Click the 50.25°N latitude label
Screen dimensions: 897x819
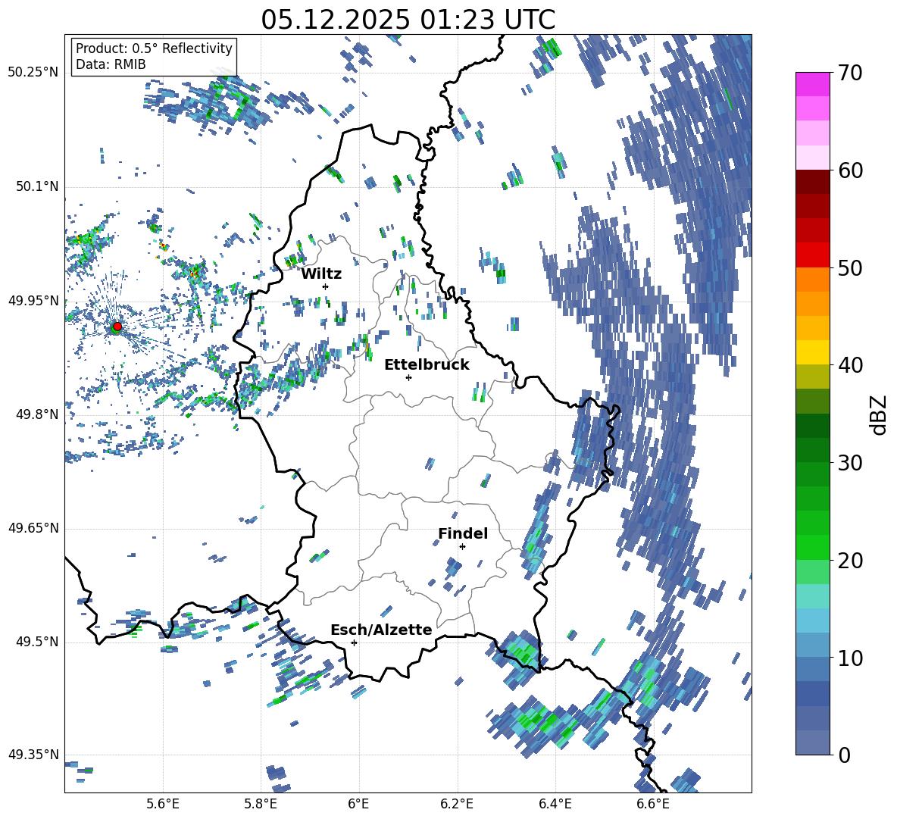[x=33, y=73]
